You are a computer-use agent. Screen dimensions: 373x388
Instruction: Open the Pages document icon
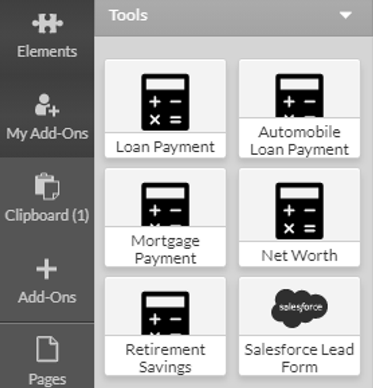(47, 349)
